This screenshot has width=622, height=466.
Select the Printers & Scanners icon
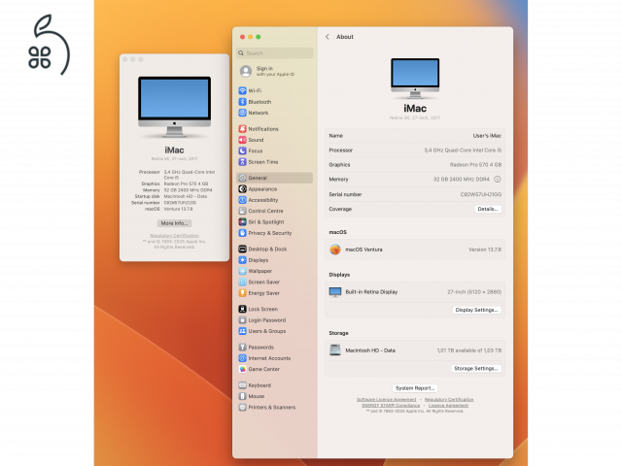coord(242,407)
